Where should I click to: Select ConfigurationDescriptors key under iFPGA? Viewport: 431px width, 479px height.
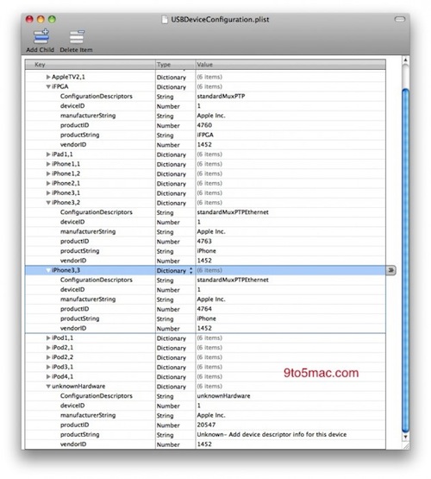tap(97, 96)
